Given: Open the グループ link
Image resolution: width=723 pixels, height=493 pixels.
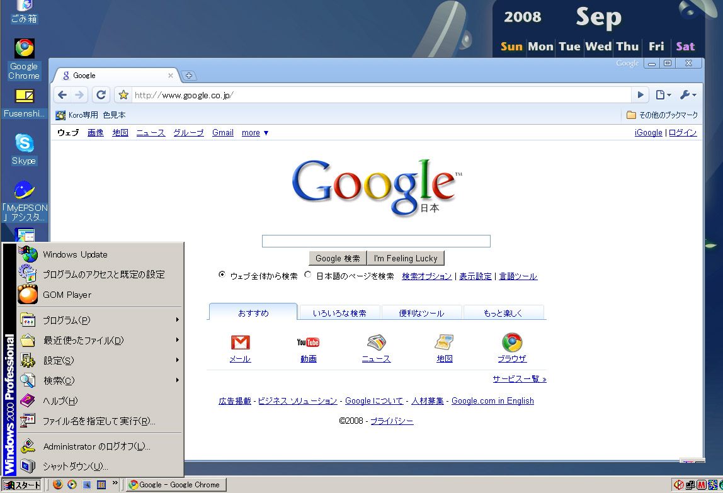Looking at the screenshot, I should coord(188,133).
